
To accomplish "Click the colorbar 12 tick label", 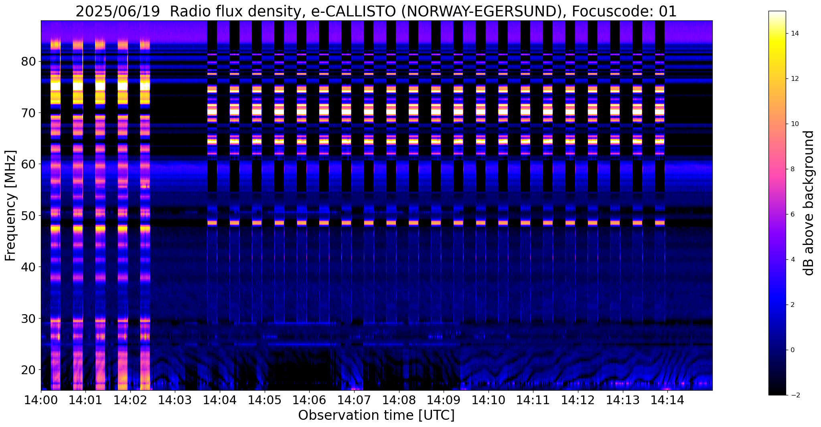I will click(x=794, y=79).
